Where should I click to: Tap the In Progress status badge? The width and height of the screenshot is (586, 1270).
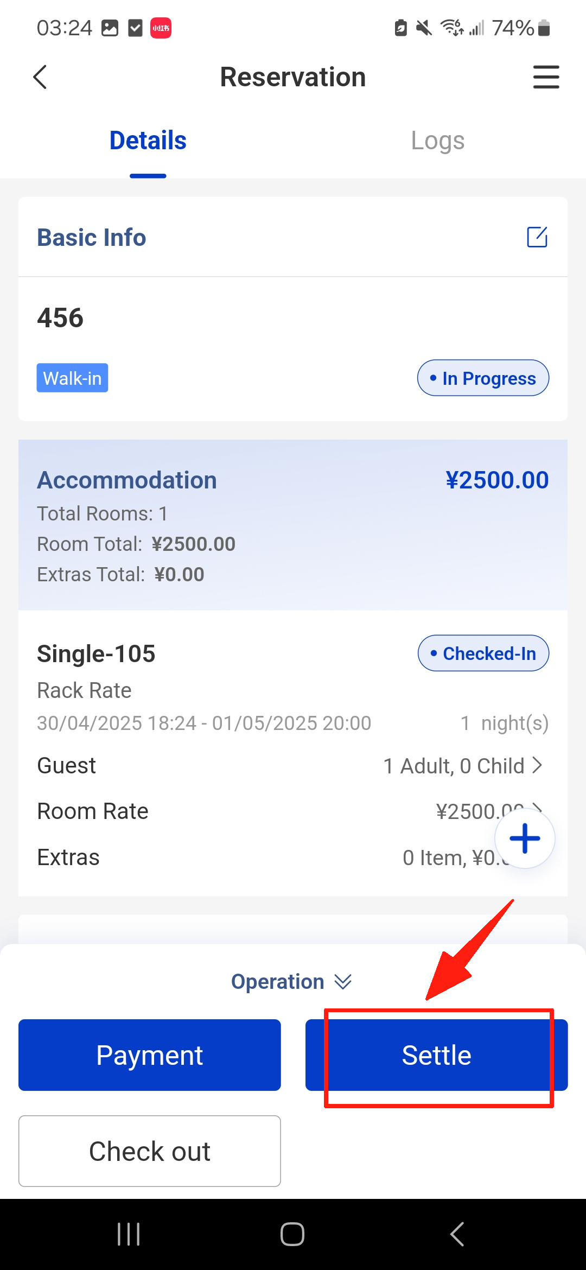pyautogui.click(x=483, y=378)
